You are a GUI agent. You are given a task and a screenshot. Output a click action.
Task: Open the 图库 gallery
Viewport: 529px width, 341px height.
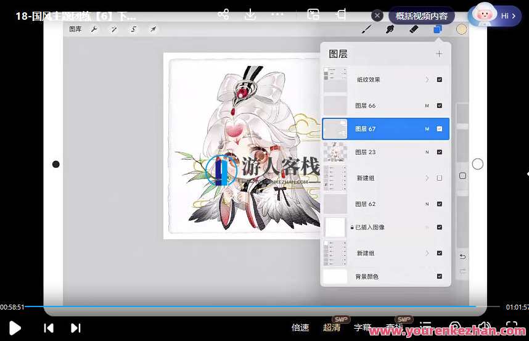[x=75, y=30]
